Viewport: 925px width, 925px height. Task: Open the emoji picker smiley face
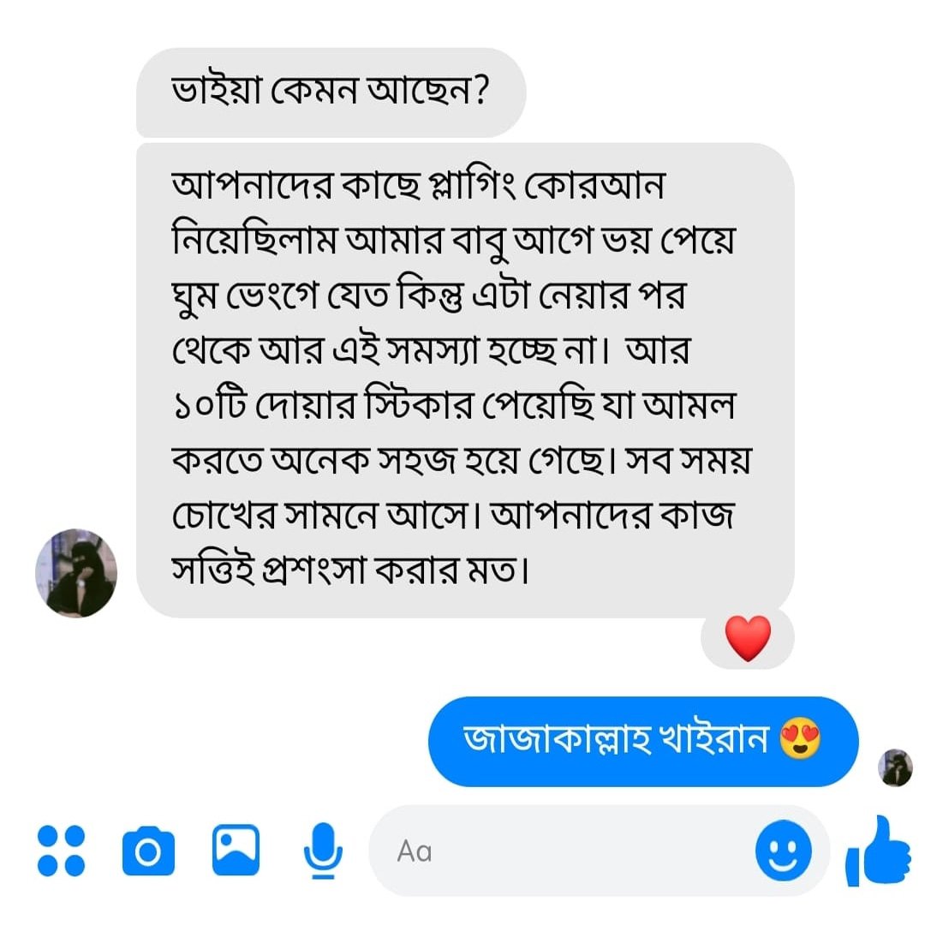pyautogui.click(x=783, y=851)
